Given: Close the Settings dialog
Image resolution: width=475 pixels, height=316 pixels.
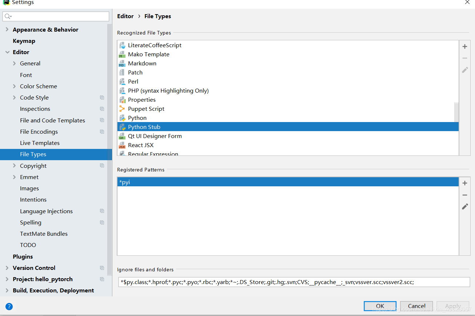Looking at the screenshot, I should pos(467,3).
